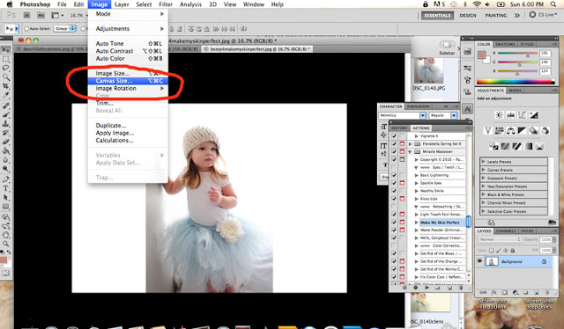Select the Rectangular Marquee tool

[x=6, y=59]
